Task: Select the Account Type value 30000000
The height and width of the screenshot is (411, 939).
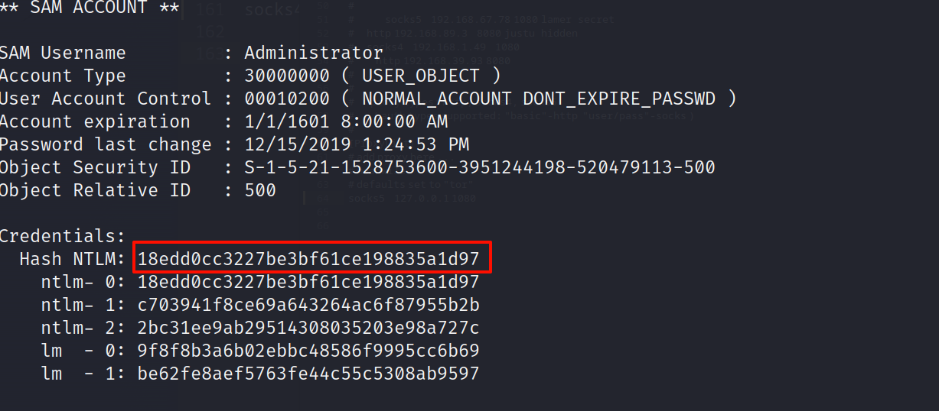Action: pos(287,76)
